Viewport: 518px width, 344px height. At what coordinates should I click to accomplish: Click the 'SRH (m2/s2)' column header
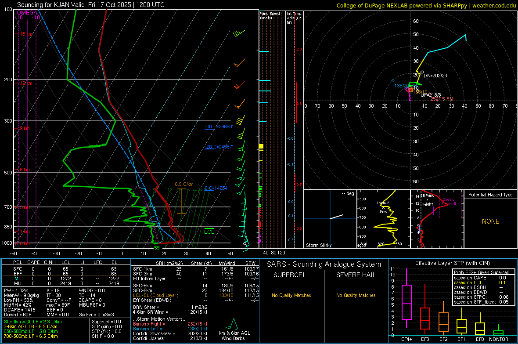click(x=169, y=263)
